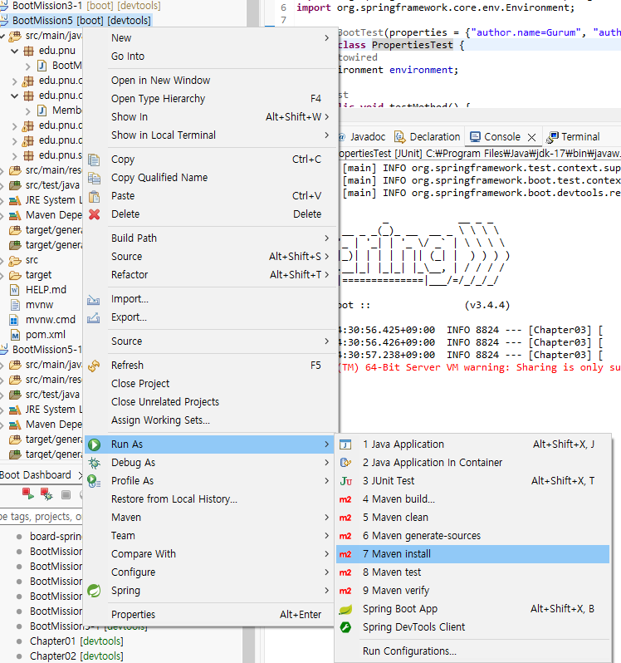Open the Compare With submenu
The width and height of the screenshot is (621, 663).
[x=211, y=554]
